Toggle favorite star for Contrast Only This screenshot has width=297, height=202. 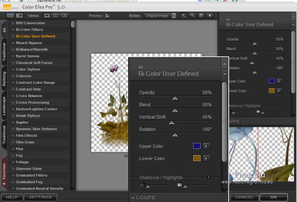(13, 89)
